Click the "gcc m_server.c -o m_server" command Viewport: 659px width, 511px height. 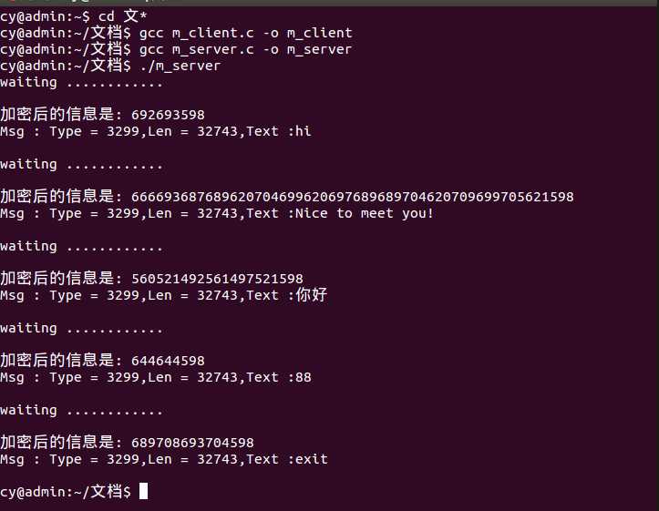pyautogui.click(x=245, y=49)
